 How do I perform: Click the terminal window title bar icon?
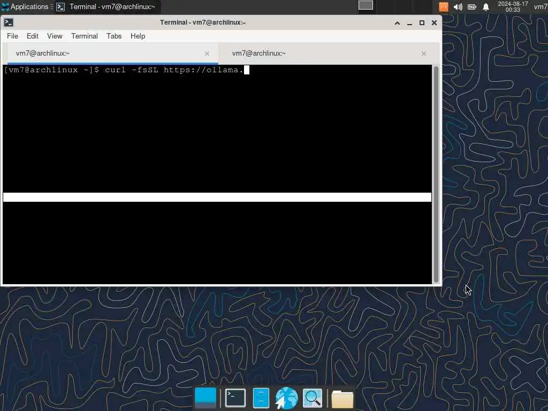[x=9, y=22]
